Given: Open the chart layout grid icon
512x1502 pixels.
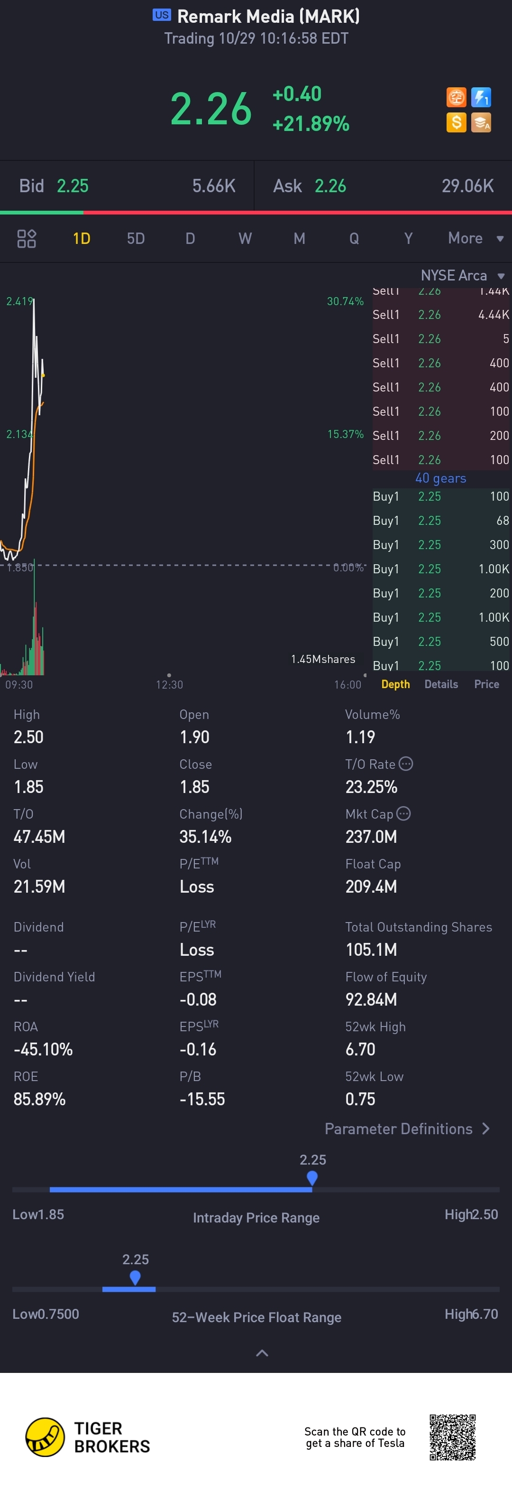Looking at the screenshot, I should click(26, 239).
